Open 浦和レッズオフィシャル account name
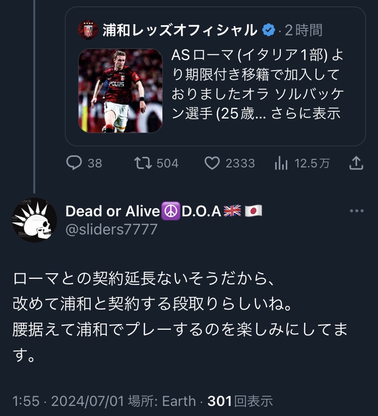Viewport: 378px width, 416px height. [180, 30]
